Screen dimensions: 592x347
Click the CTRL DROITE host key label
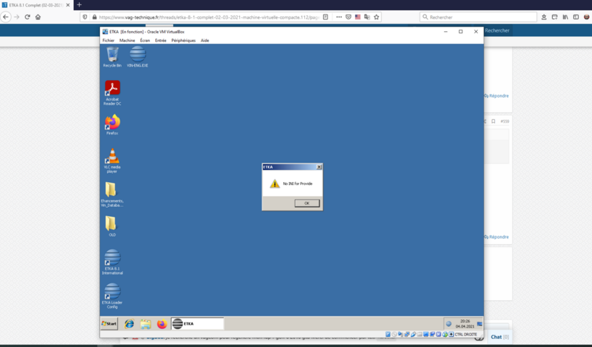(x=466, y=334)
